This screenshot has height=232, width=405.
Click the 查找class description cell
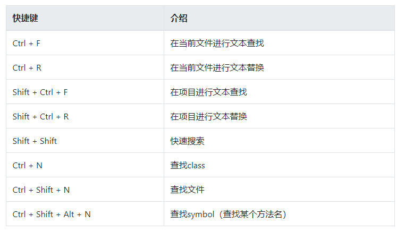[x=188, y=165]
